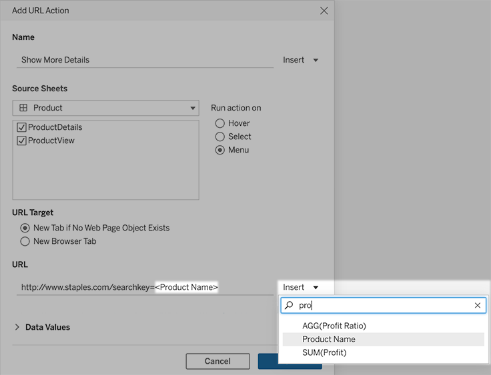
Task: Select the Menu radio option
Action: pos(220,150)
